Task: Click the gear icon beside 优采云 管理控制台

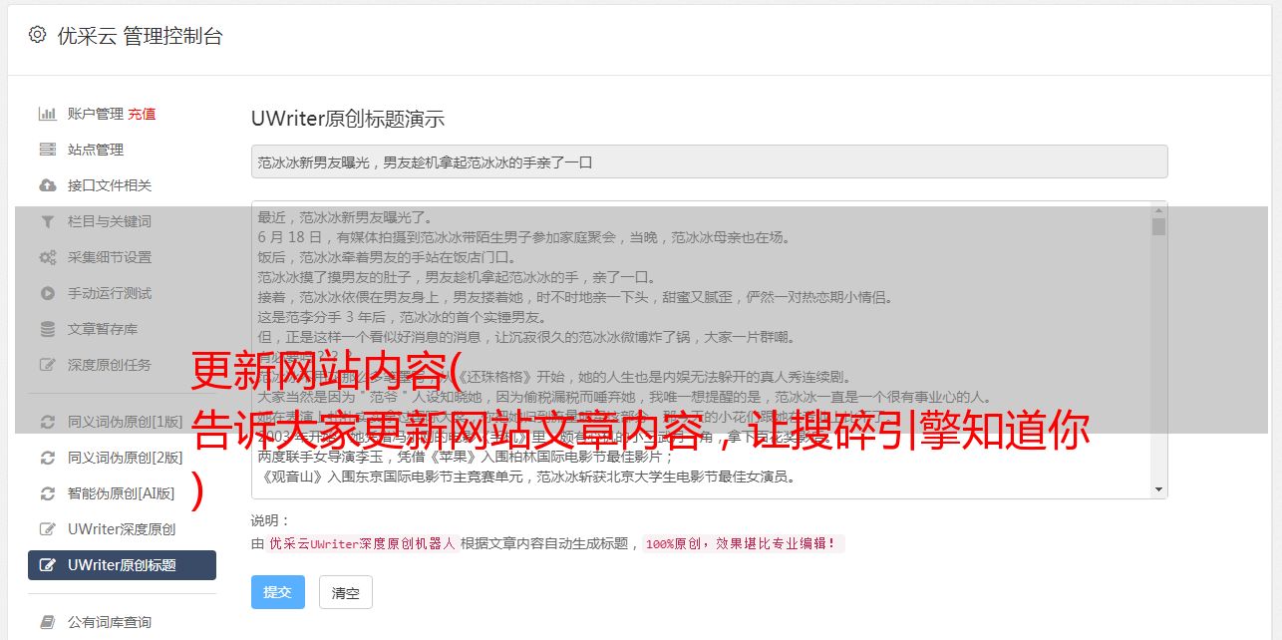Action: click(x=37, y=35)
